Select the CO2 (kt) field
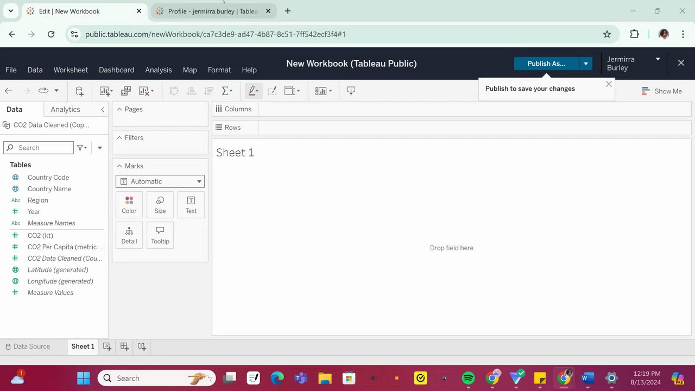 [x=40, y=236]
